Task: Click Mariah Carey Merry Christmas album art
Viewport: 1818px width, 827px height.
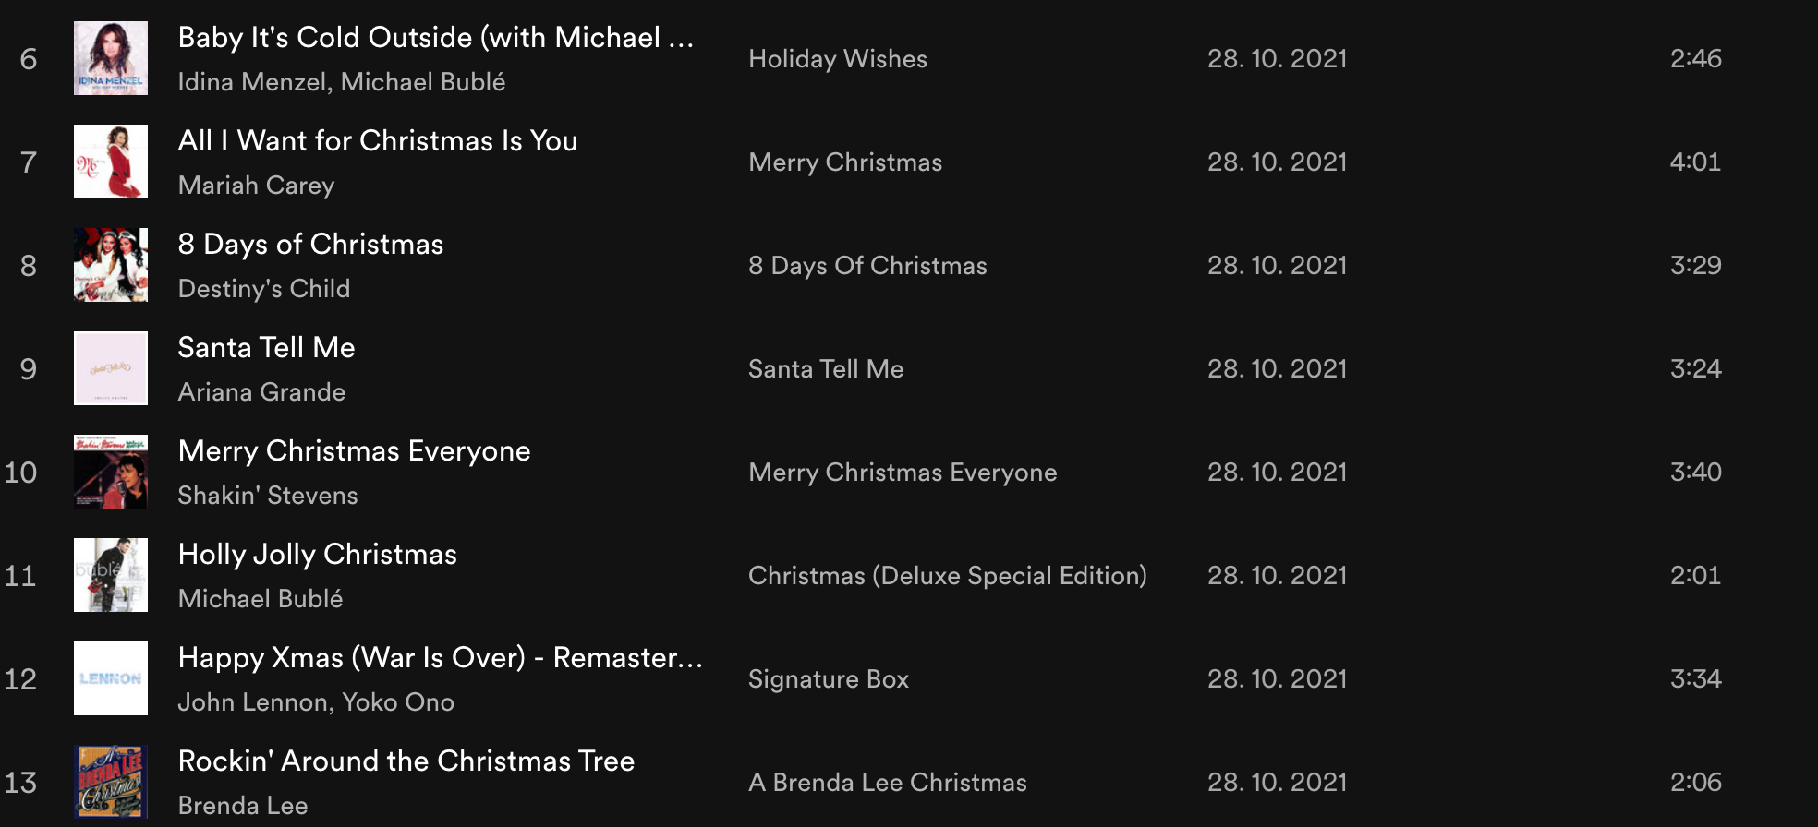Action: click(x=111, y=162)
